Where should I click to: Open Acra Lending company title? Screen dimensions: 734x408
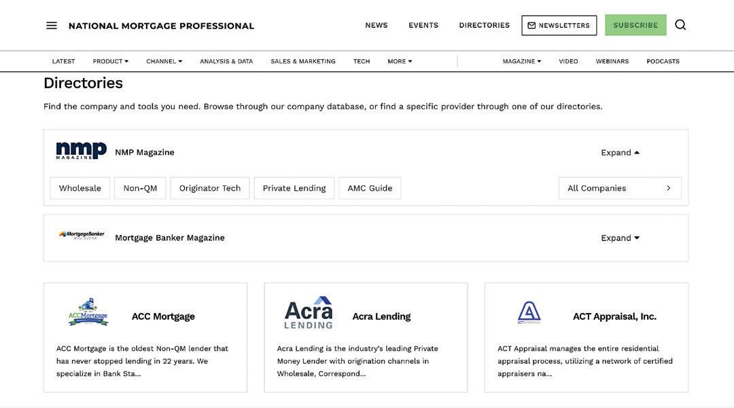pos(381,316)
